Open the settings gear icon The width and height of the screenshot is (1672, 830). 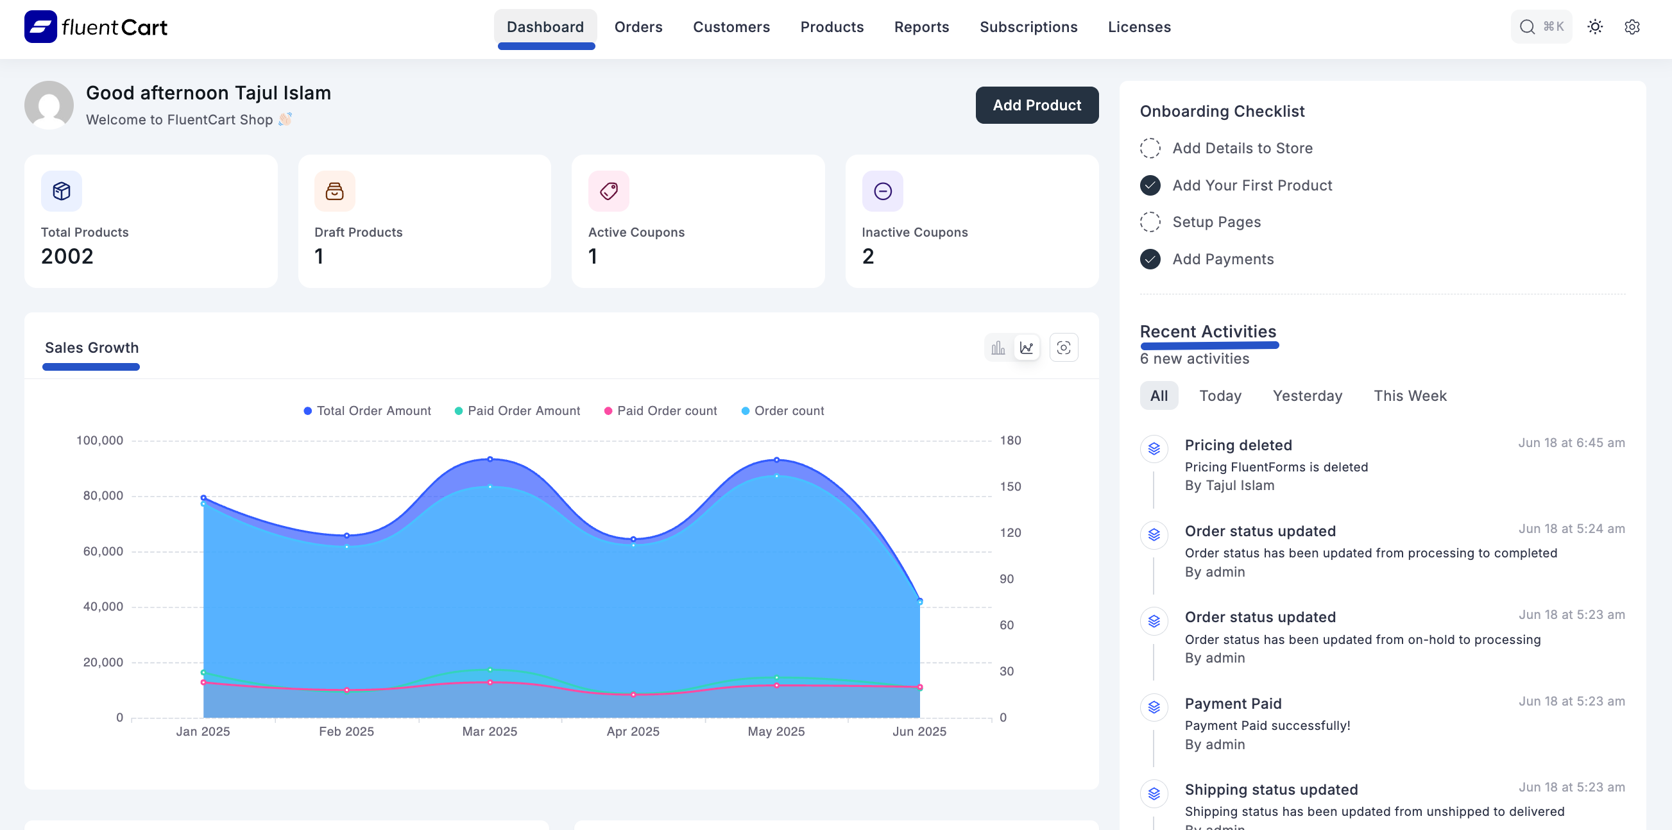click(x=1632, y=26)
